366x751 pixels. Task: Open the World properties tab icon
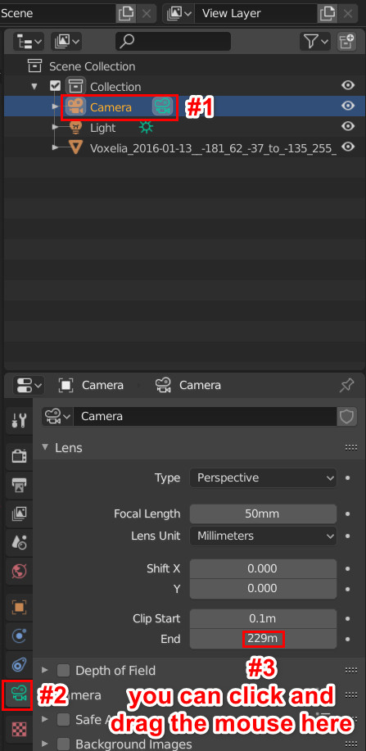pos(19,571)
